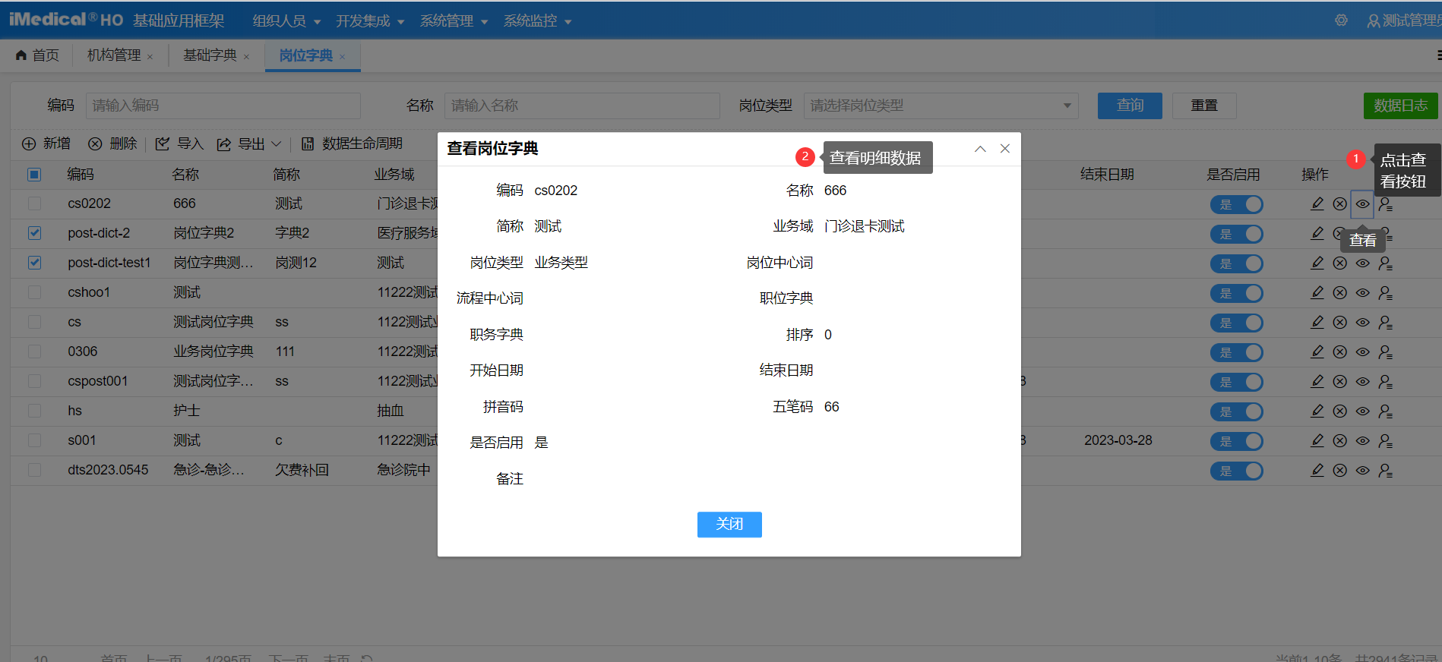Delete row s001 with its circle-x icon

click(1340, 440)
